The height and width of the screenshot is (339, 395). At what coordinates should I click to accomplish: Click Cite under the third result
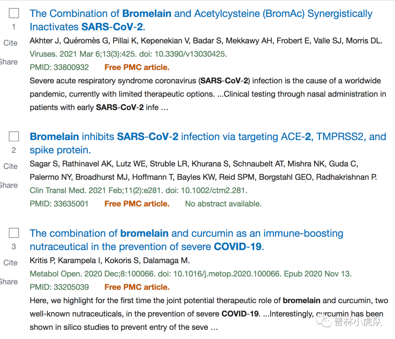tap(11, 263)
